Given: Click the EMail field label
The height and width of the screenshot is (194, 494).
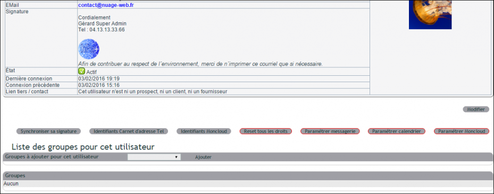Looking at the screenshot, I should coord(12,5).
